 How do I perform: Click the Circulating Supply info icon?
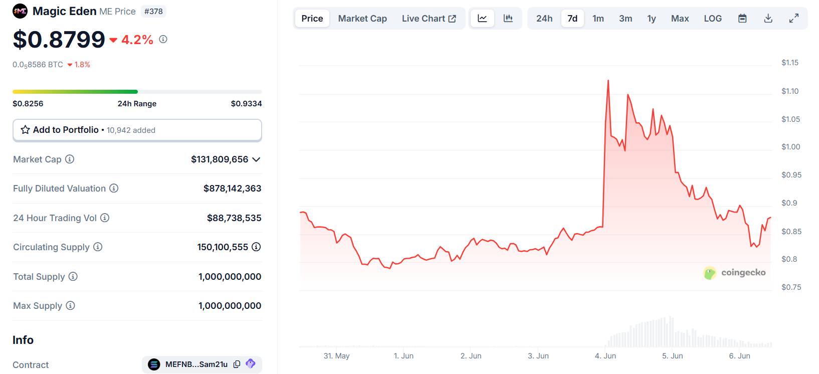tap(98, 247)
